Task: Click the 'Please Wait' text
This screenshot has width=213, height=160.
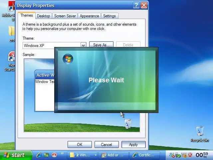Action: click(106, 80)
